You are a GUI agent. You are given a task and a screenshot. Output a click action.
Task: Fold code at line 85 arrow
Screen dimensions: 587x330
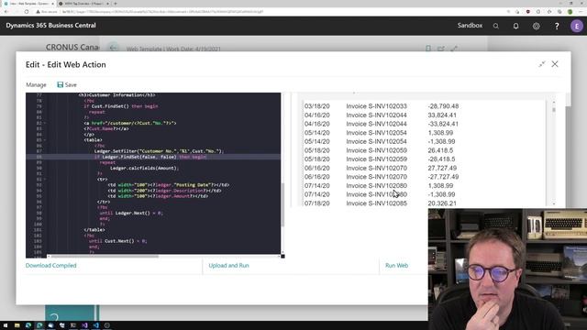coord(45,140)
